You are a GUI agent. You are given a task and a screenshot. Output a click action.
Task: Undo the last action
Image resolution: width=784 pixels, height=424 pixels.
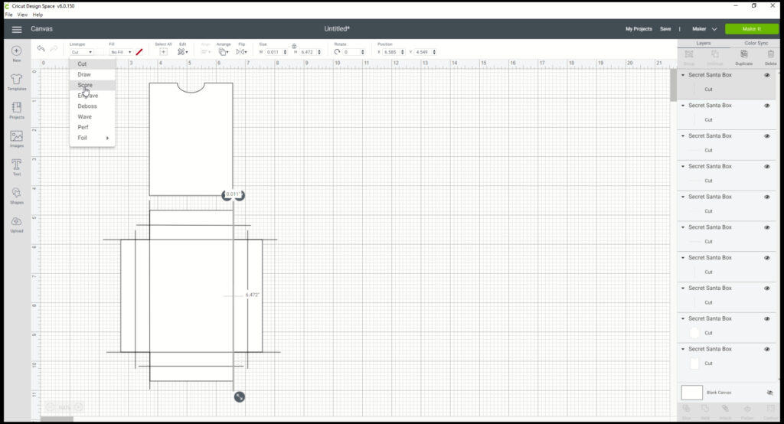point(41,48)
